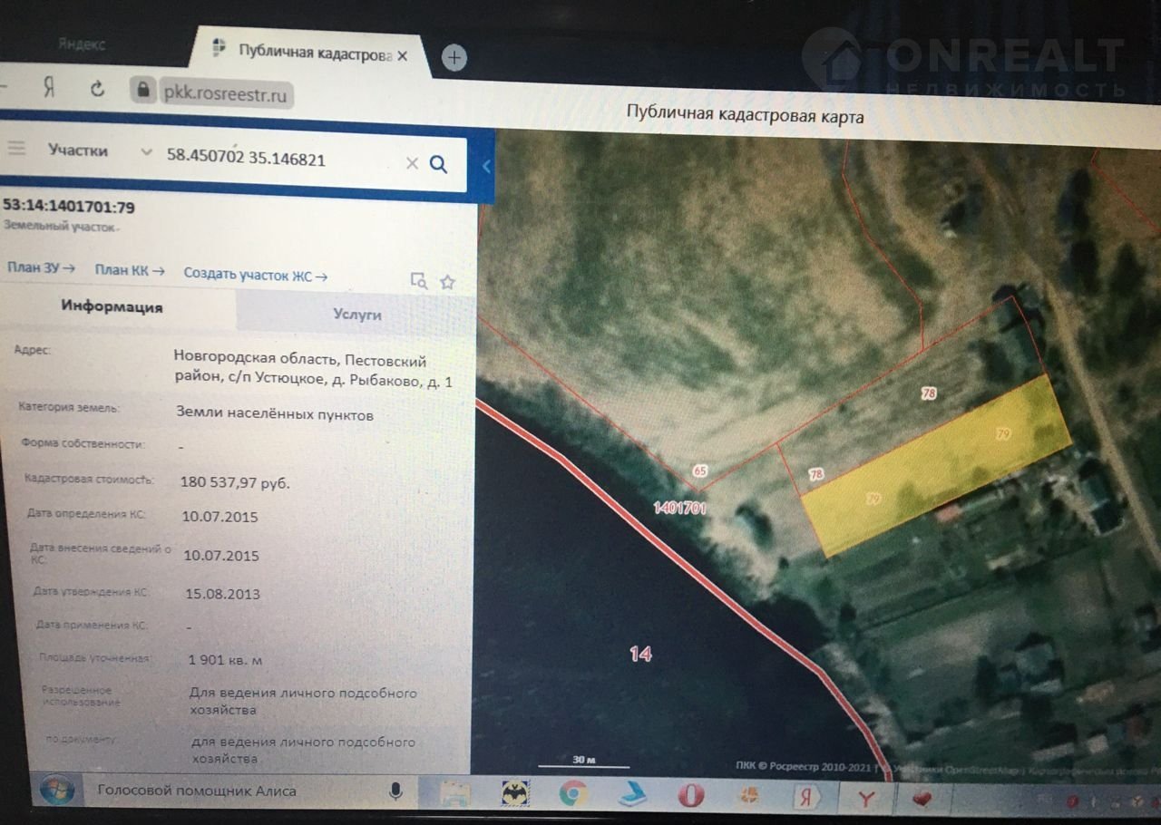Expand the Участки search type dropdown
This screenshot has width=1161, height=825.
146,153
